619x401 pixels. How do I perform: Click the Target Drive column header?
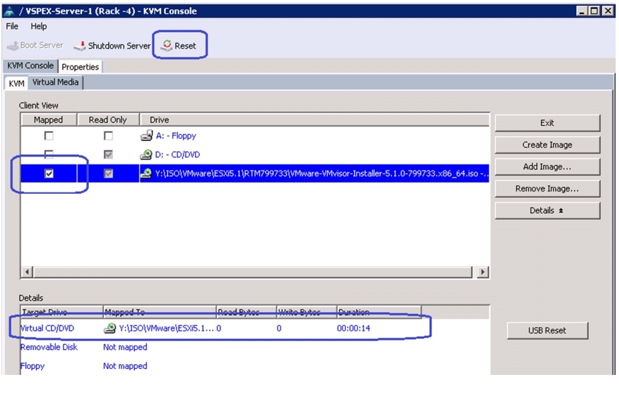61,312
